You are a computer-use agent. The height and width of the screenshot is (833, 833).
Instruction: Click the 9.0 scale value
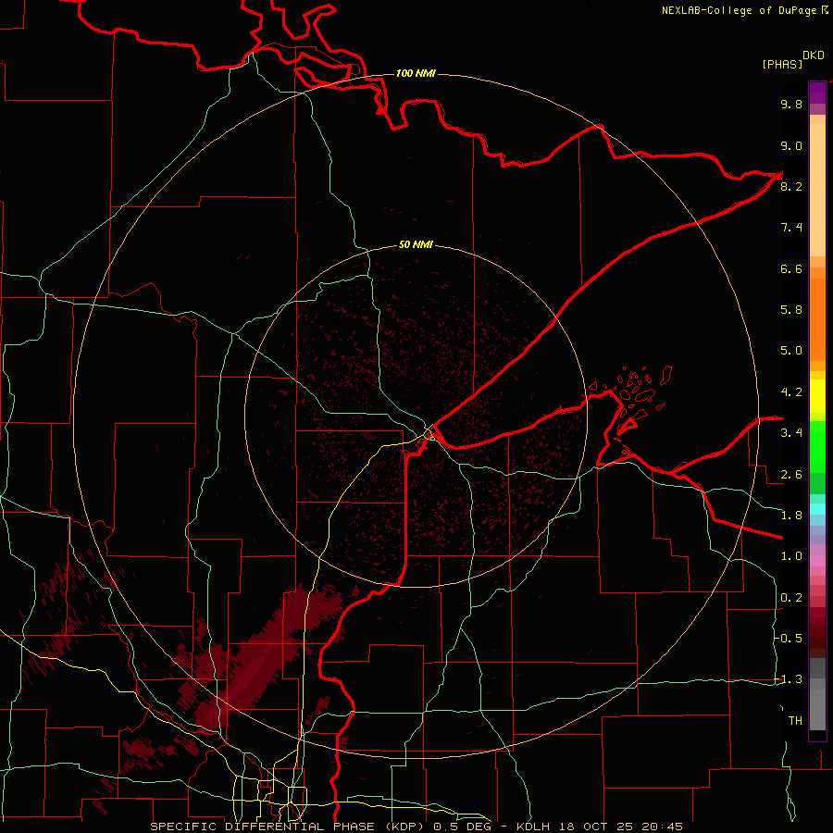(791, 145)
